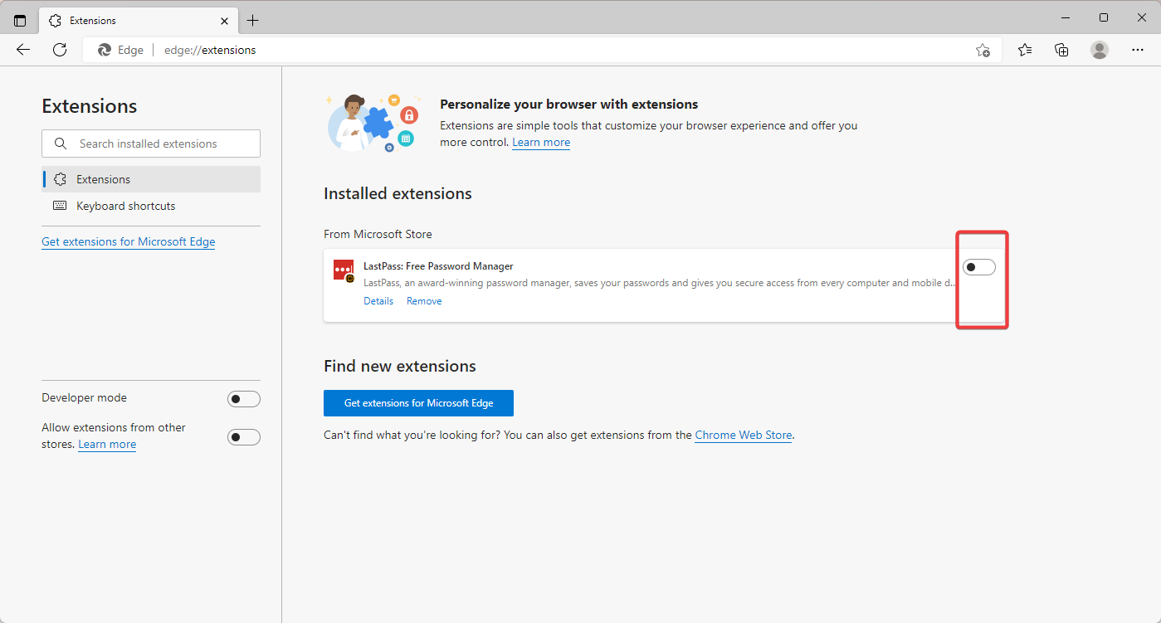Image resolution: width=1161 pixels, height=623 pixels.
Task: Click Learn more under Allow extensions
Action: click(107, 444)
